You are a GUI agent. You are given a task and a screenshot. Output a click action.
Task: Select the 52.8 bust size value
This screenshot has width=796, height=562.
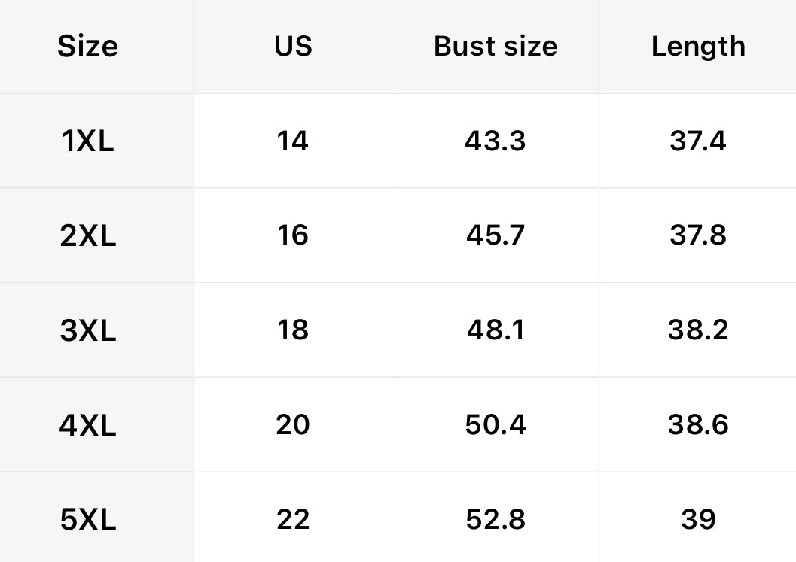pyautogui.click(x=496, y=520)
